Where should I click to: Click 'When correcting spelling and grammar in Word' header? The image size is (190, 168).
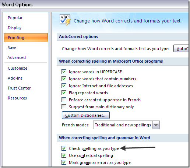[x=123, y=138]
